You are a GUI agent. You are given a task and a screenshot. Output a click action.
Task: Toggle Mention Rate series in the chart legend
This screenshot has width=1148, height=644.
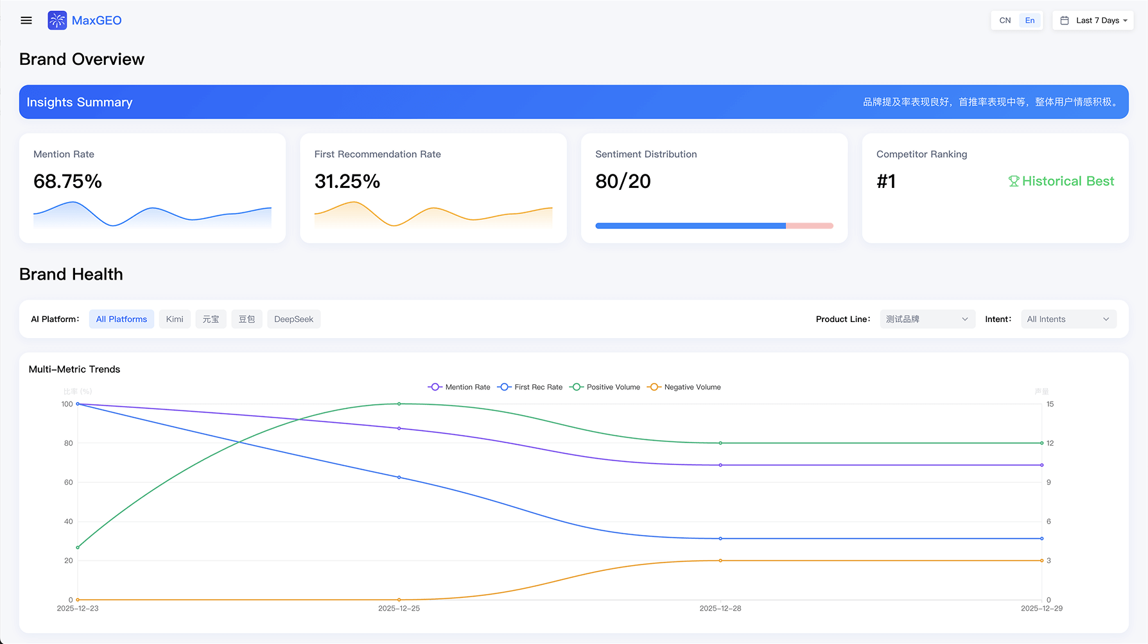[458, 387]
